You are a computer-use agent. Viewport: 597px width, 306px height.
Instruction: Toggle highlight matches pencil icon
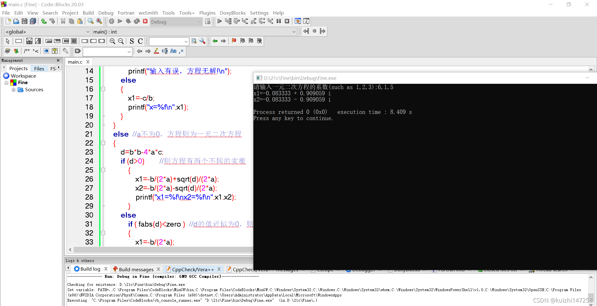pos(156,51)
